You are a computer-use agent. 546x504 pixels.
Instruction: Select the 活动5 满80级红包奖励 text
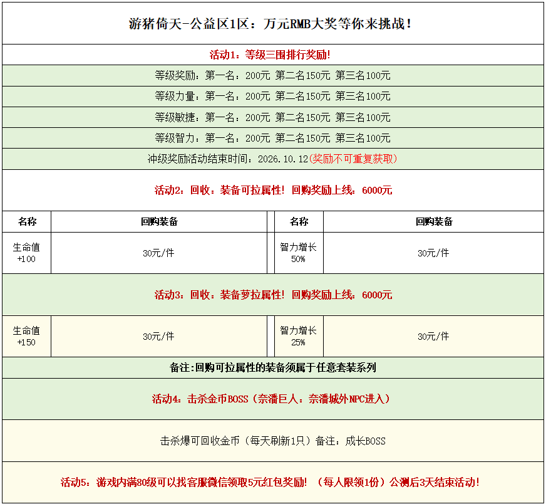point(270,483)
